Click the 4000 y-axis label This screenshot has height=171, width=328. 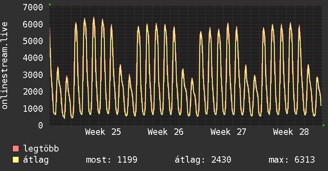pyautogui.click(x=33, y=58)
